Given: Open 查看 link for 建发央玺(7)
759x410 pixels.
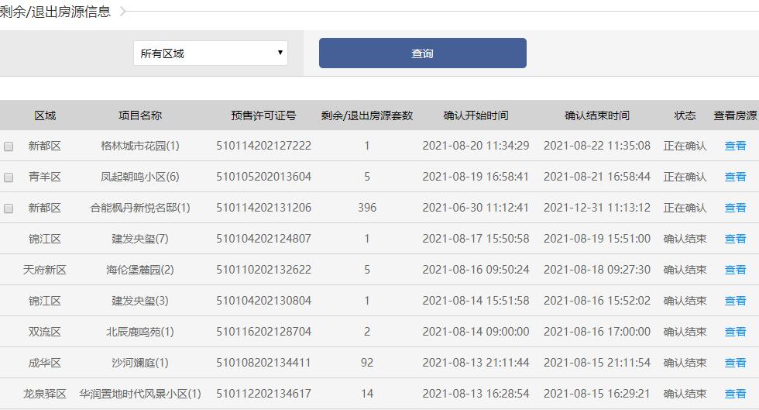Looking at the screenshot, I should pos(735,239).
